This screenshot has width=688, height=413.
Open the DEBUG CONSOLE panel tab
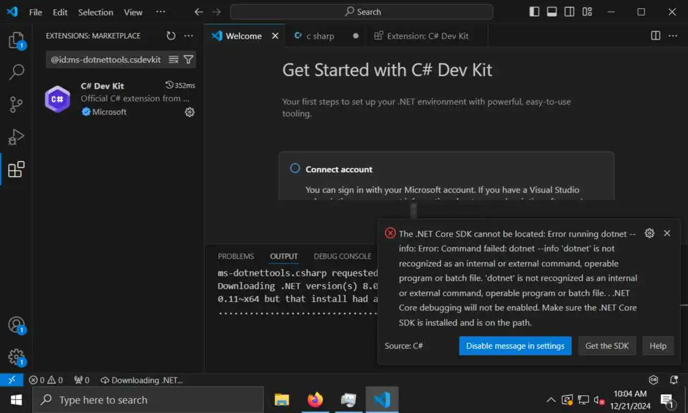click(342, 257)
